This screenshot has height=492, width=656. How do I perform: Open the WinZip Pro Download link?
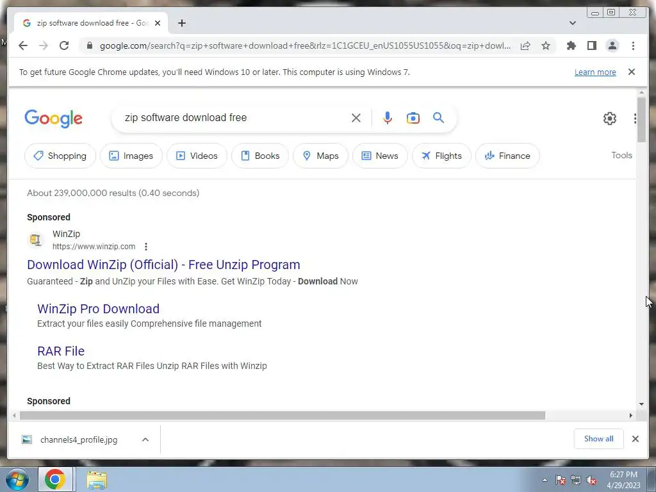98,309
